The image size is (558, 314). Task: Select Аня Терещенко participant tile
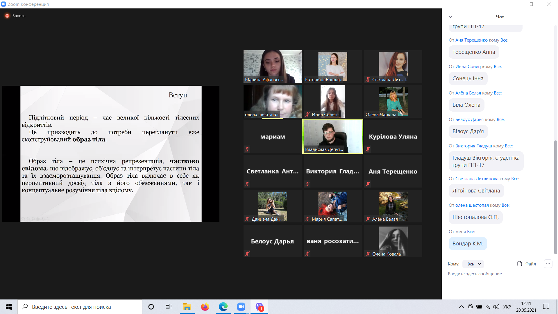tap(393, 171)
